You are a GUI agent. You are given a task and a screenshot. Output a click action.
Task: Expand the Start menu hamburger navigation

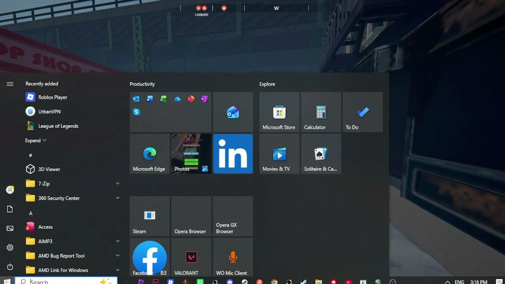click(x=10, y=84)
